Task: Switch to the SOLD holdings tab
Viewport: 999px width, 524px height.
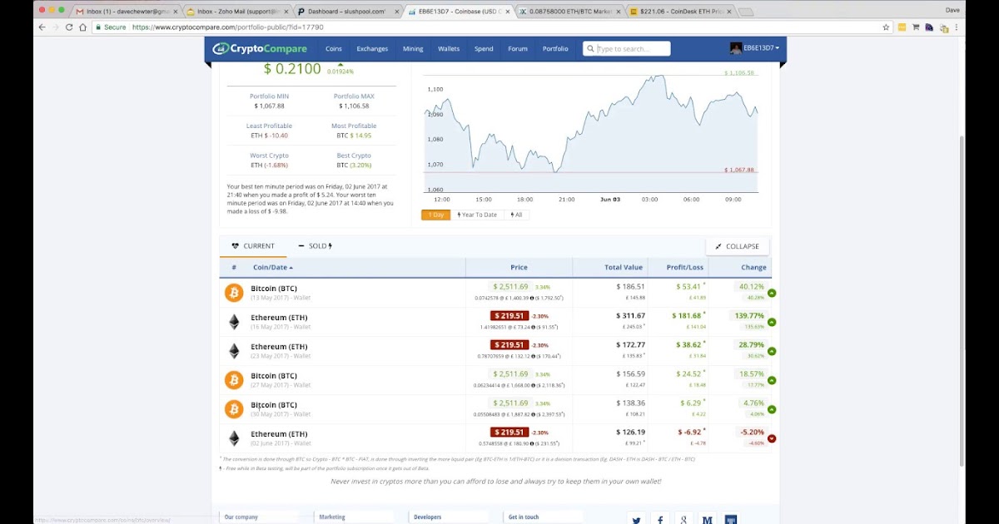Action: click(315, 246)
